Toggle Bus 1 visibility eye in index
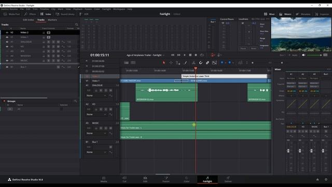332x187 pixels. tap(7, 67)
